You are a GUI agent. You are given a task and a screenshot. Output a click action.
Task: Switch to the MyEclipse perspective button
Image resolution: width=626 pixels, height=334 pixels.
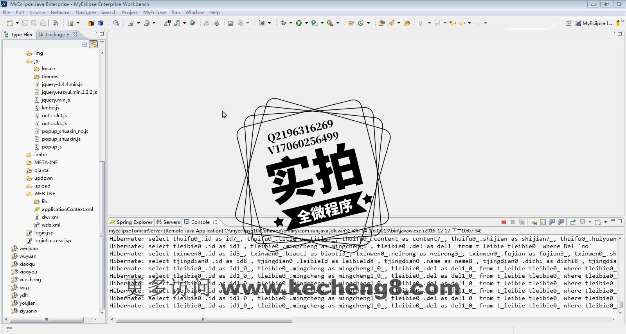(594, 23)
